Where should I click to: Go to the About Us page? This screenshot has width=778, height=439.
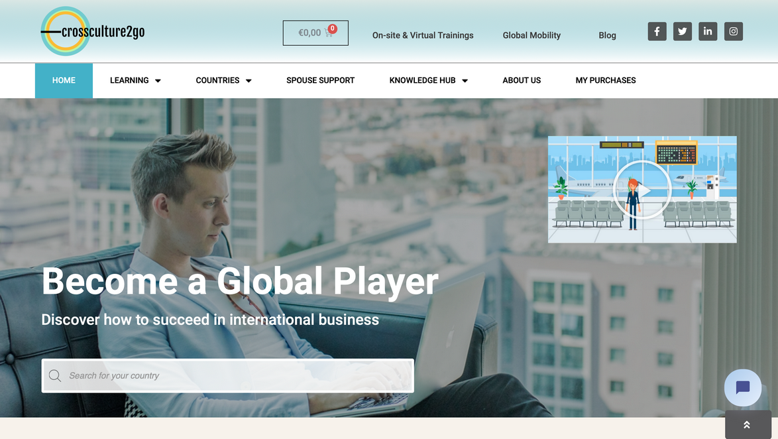522,80
